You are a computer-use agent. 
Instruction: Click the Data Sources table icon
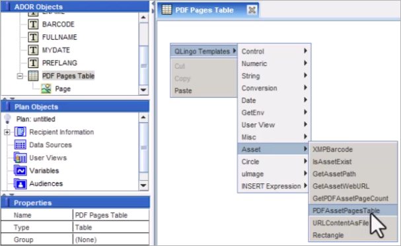20,144
